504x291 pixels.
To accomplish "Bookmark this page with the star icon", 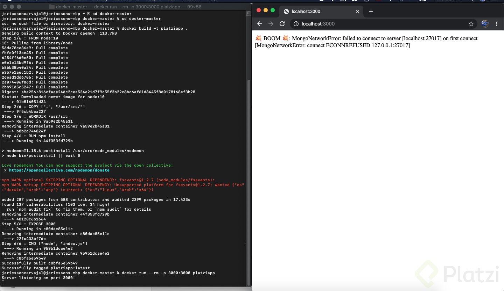I will (x=471, y=24).
